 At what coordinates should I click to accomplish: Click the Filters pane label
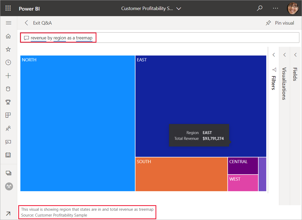pos(273,83)
